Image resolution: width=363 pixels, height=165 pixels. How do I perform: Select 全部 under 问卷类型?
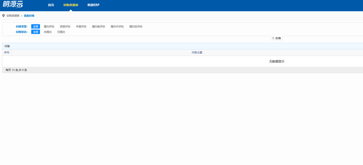(x=36, y=27)
